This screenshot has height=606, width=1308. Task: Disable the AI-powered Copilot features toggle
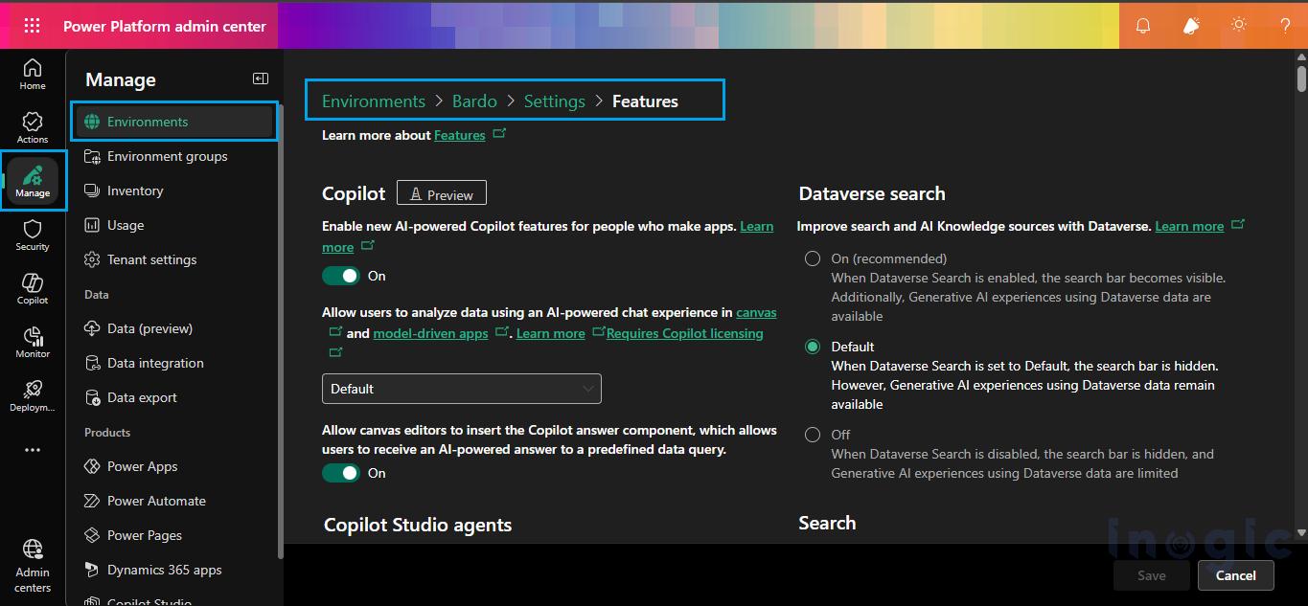pos(341,275)
